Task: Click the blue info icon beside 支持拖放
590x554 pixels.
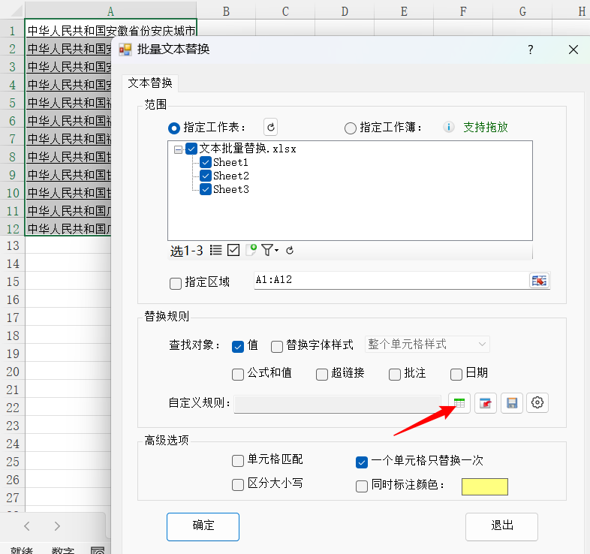Action: [449, 128]
